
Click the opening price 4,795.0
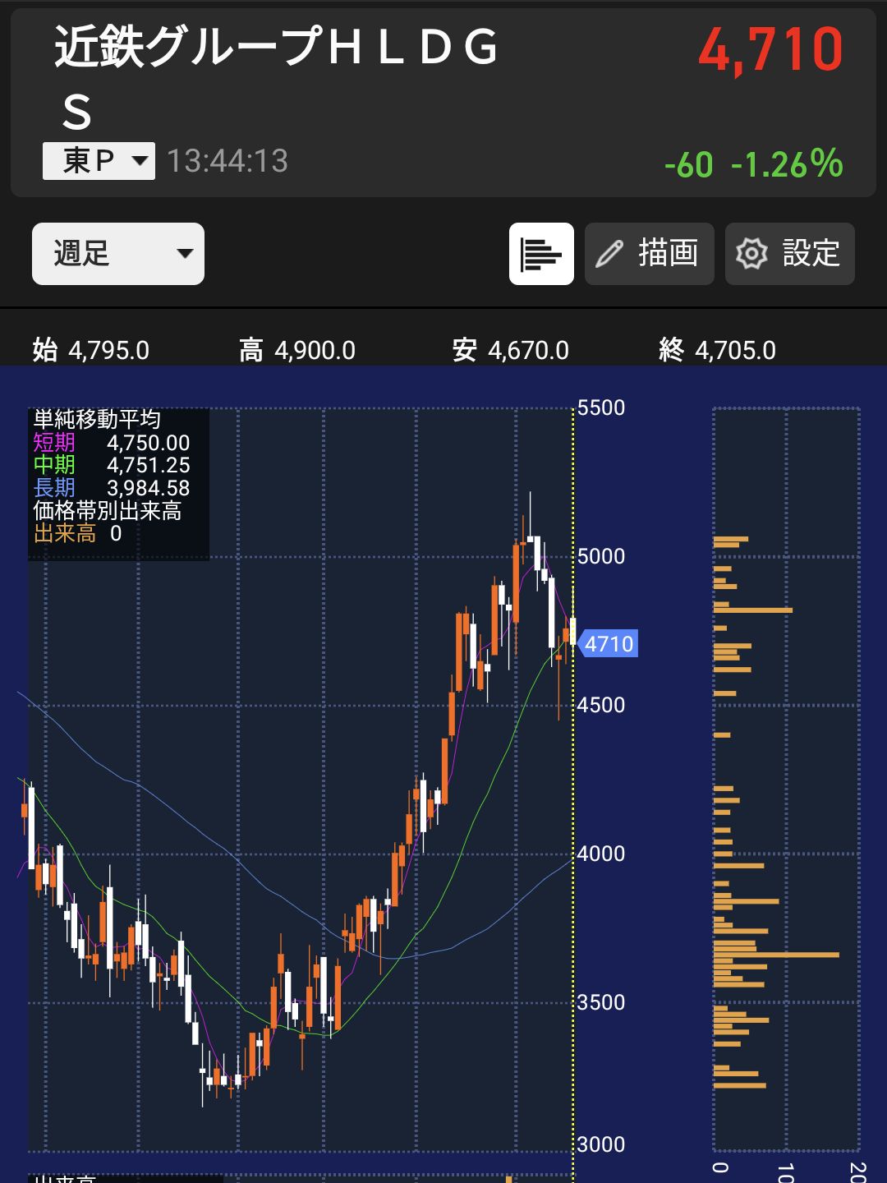[x=108, y=351]
